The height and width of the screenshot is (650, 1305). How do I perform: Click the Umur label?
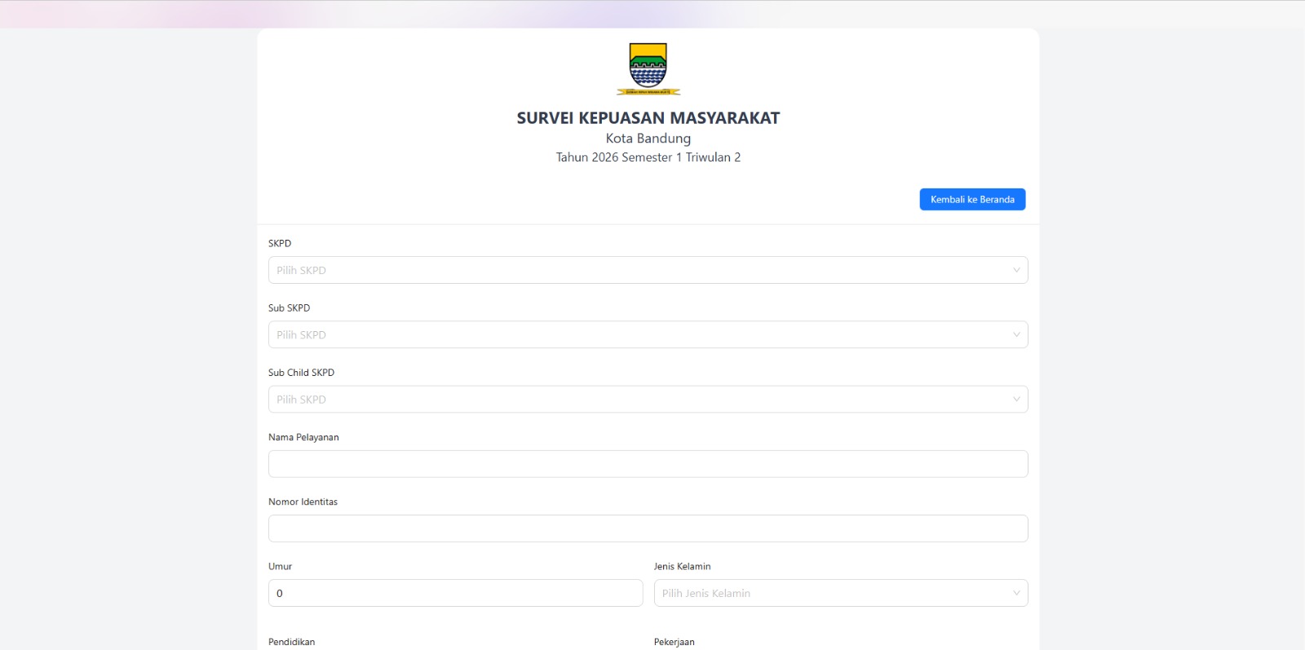(280, 566)
